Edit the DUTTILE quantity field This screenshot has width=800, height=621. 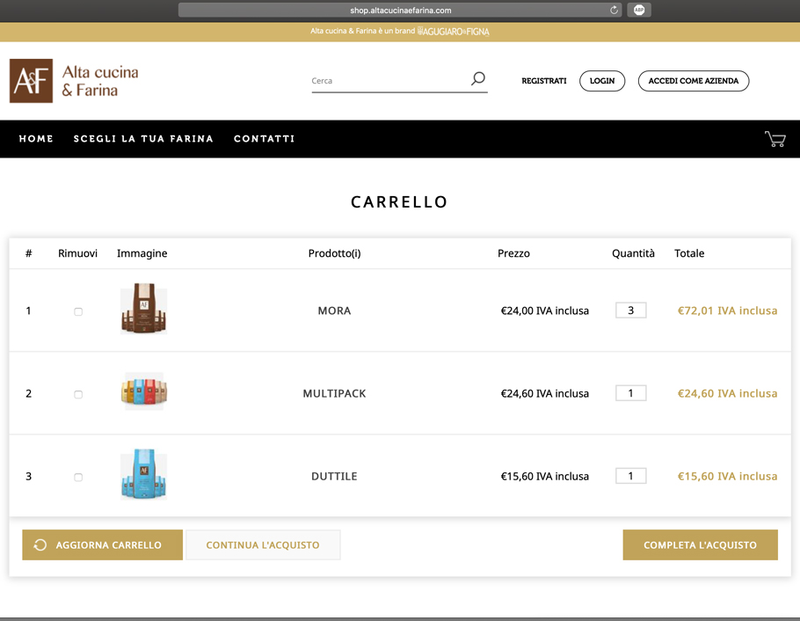pyautogui.click(x=630, y=476)
